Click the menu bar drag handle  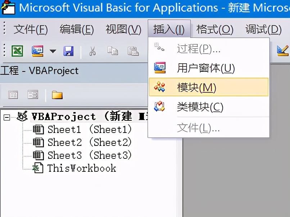pyautogui.click(x=4, y=28)
